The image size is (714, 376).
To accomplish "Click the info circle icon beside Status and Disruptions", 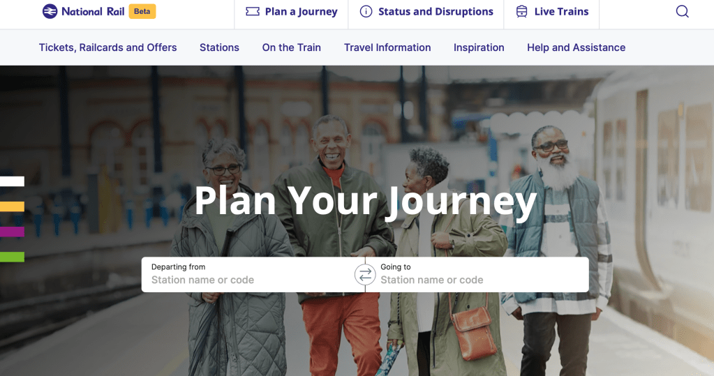I will tap(366, 11).
